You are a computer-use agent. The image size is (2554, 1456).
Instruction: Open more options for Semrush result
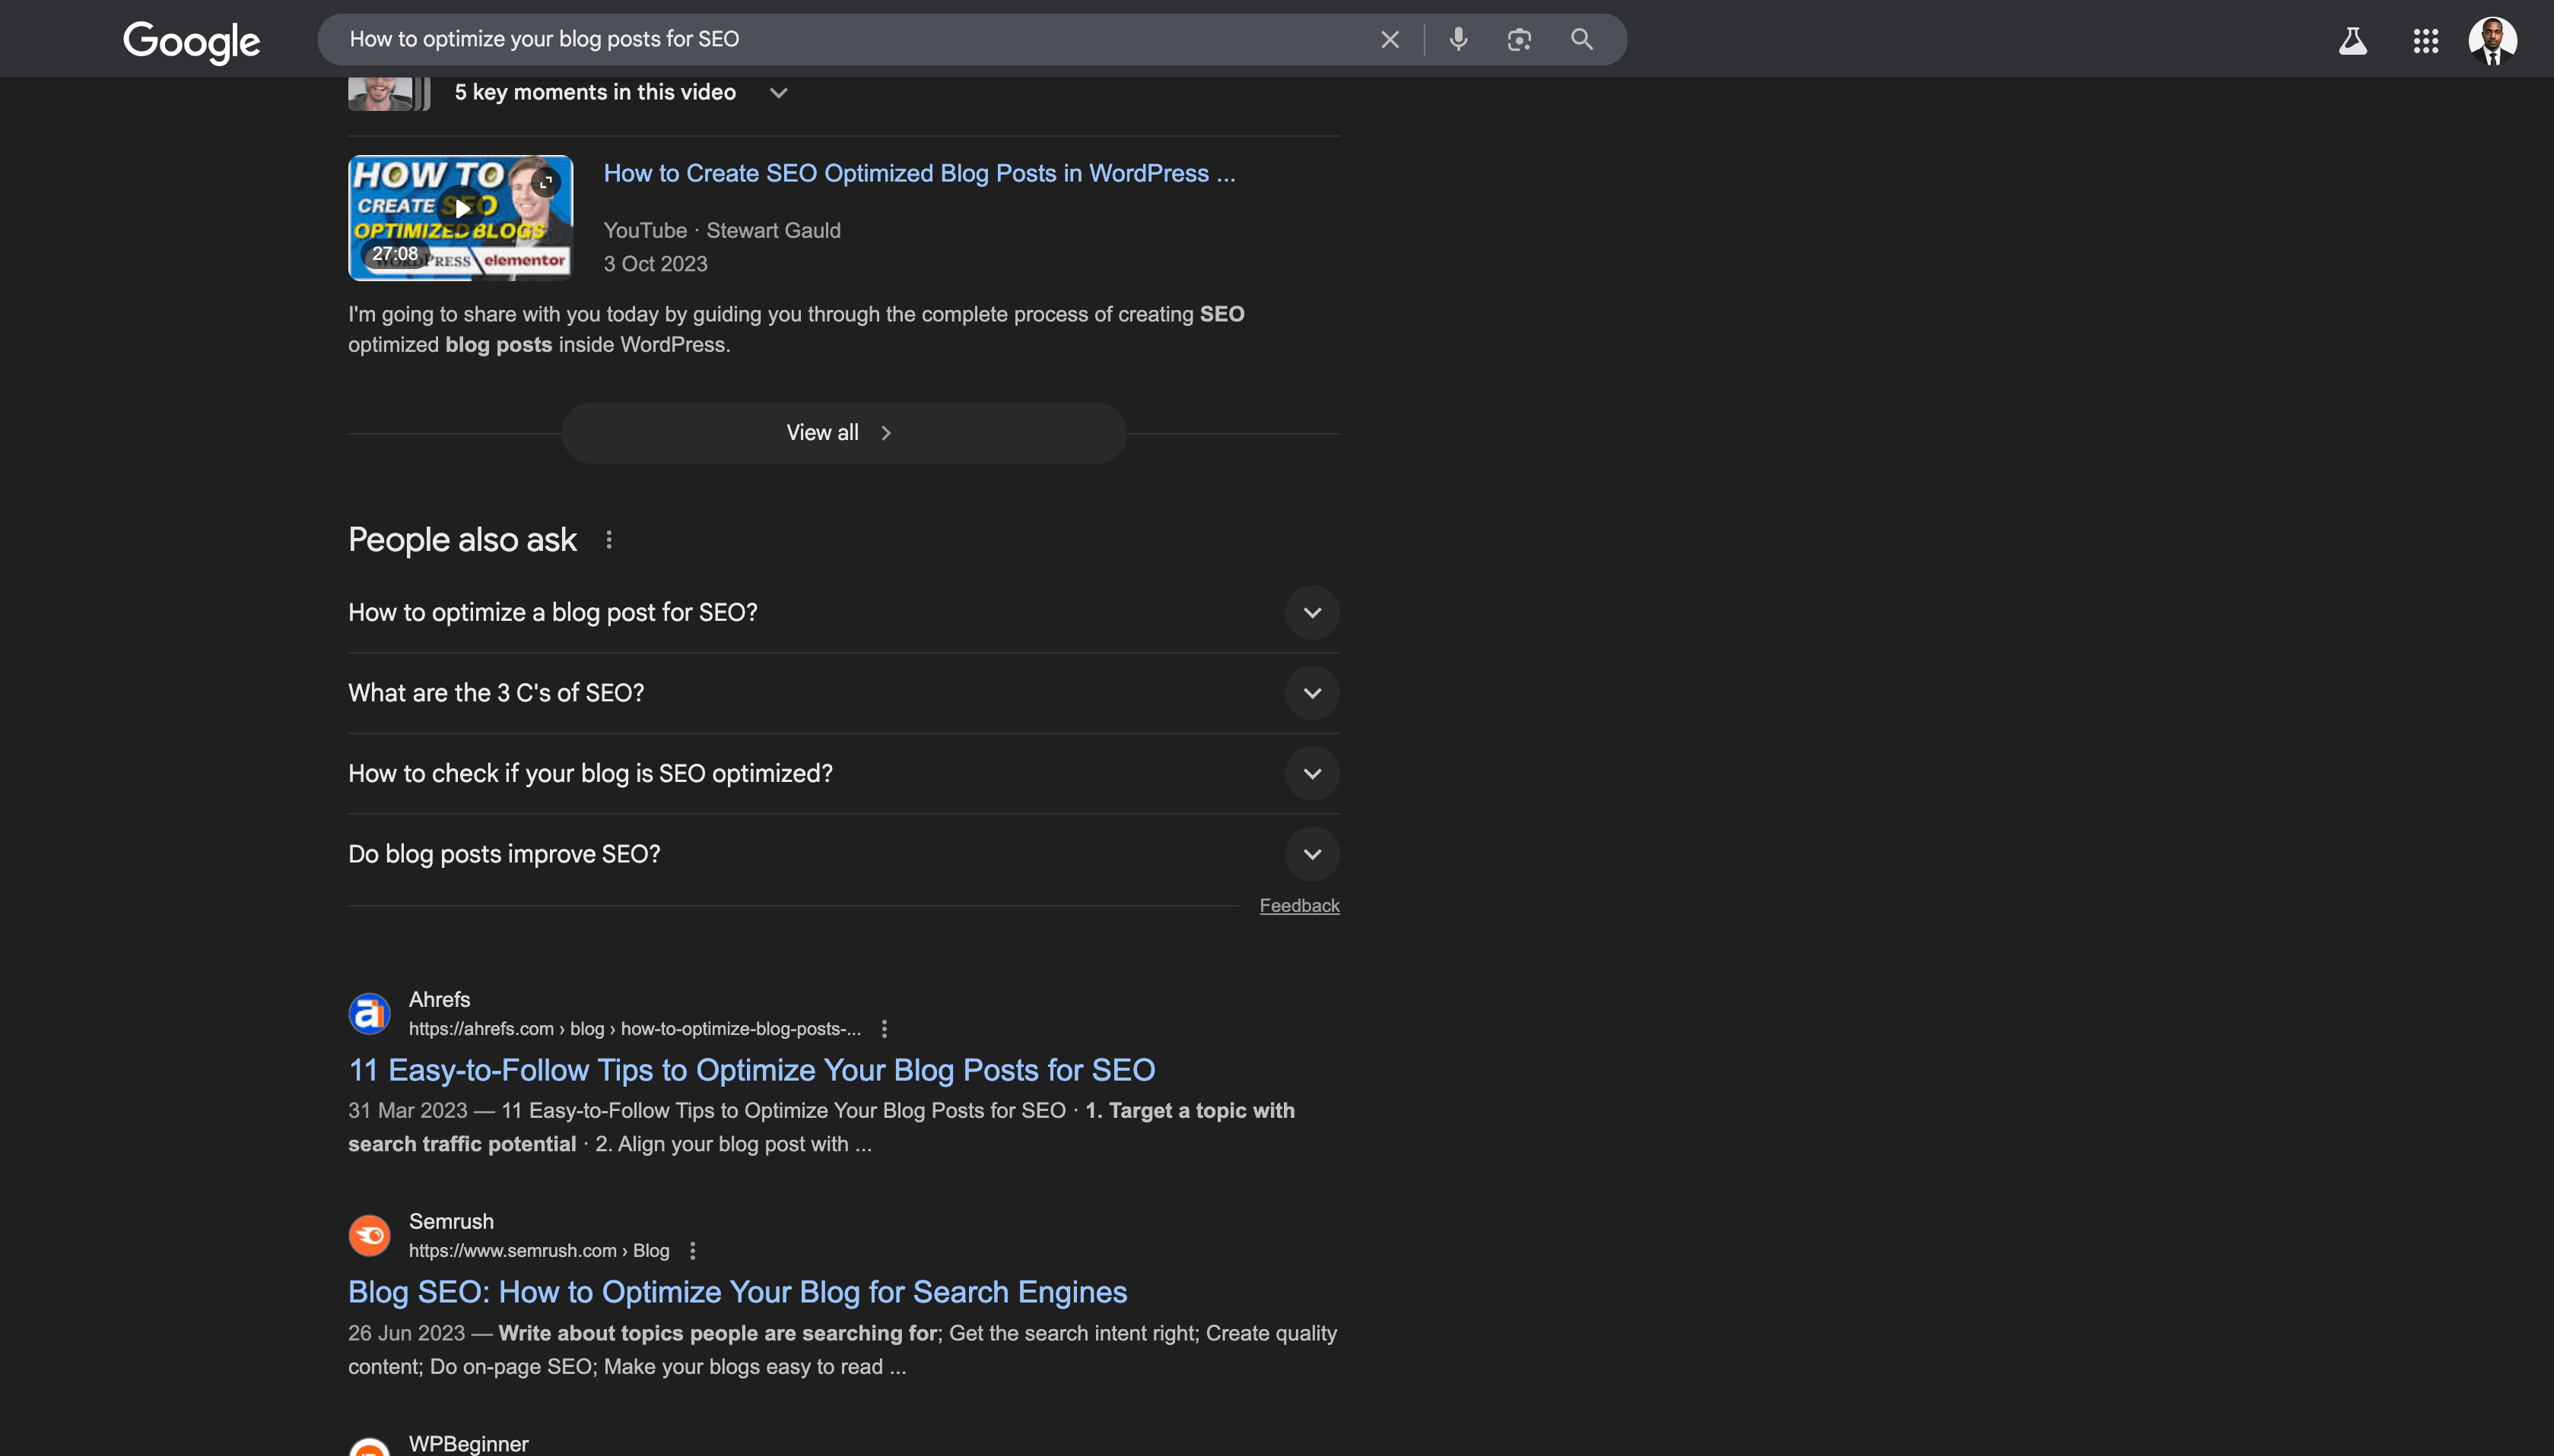(693, 1251)
